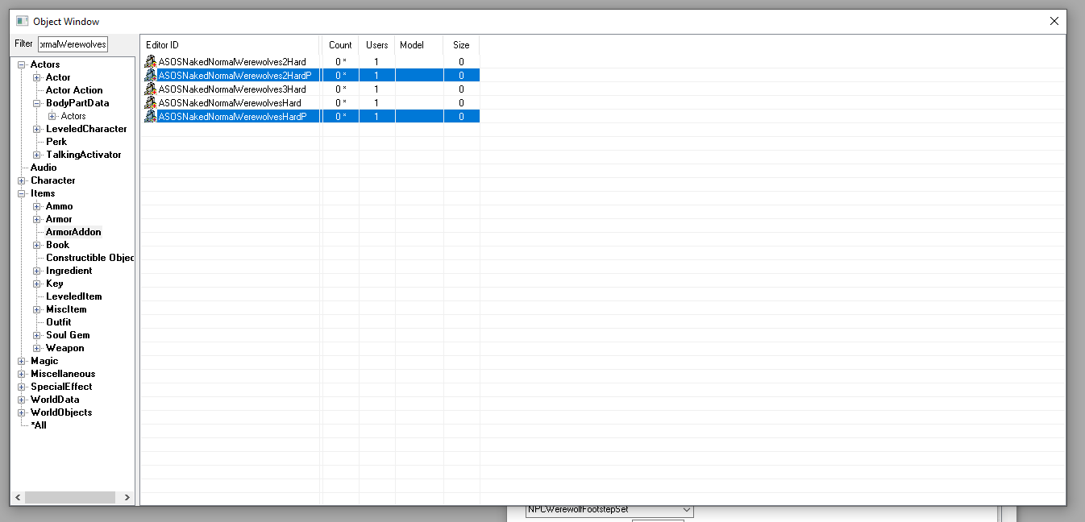The height and width of the screenshot is (522, 1085).
Task: Expand the Character category
Action: [x=22, y=180]
